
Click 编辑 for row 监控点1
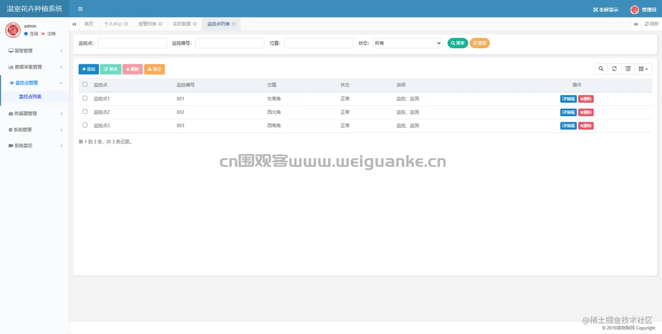point(568,99)
